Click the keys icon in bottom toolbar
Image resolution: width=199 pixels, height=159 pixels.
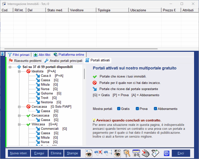coord(127,153)
